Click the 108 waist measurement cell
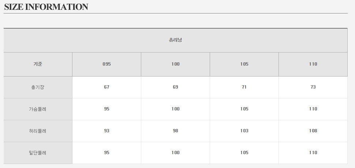 [313, 131]
